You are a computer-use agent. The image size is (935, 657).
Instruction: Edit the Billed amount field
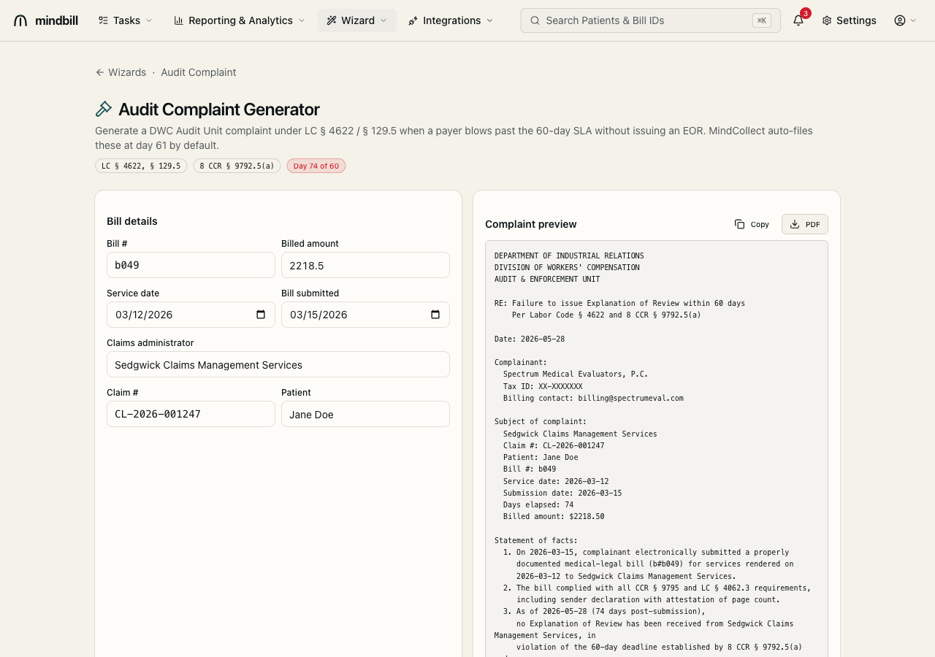365,265
